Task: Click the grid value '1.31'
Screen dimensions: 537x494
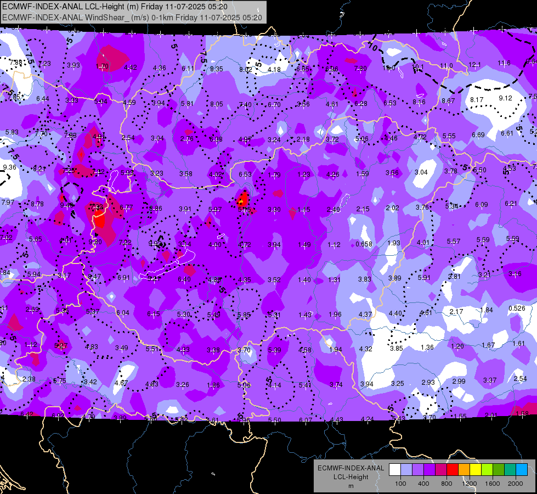Action: [334, 279]
